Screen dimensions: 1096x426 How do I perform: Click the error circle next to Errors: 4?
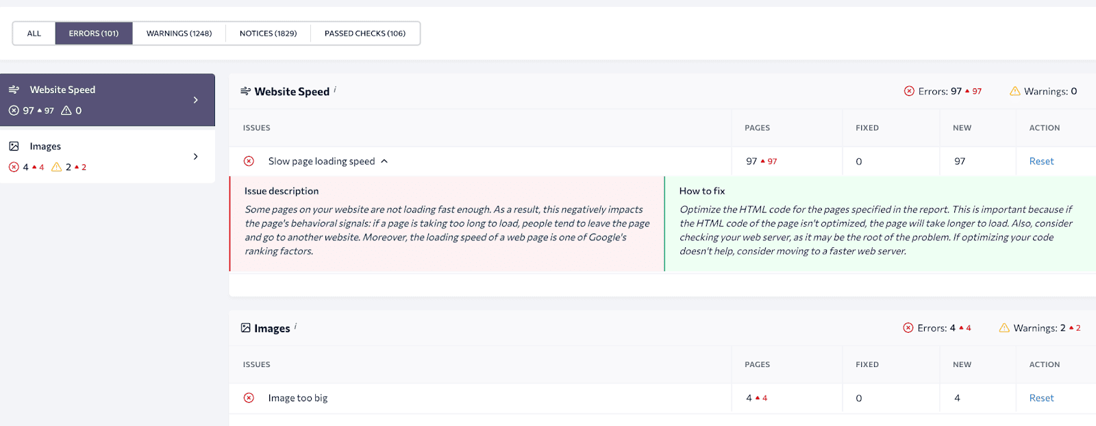908,328
